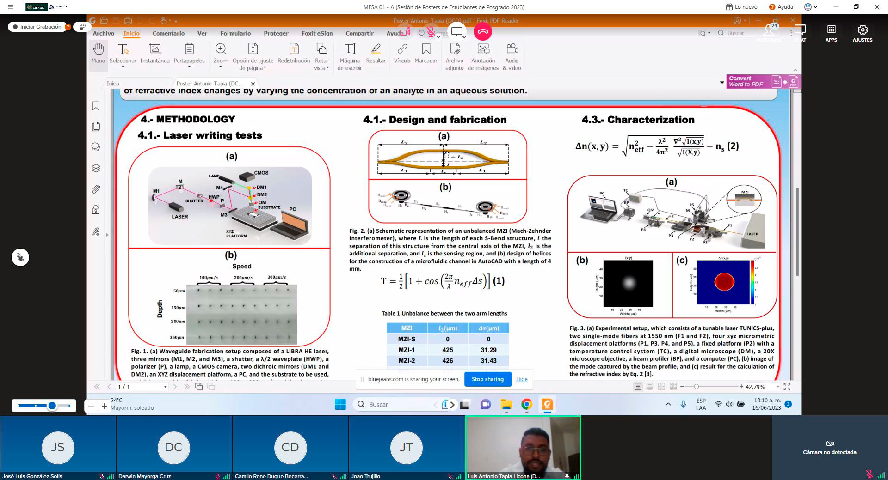Screen dimensions: 888x480
Task: Open Ajustes settings gear
Action: click(x=862, y=33)
